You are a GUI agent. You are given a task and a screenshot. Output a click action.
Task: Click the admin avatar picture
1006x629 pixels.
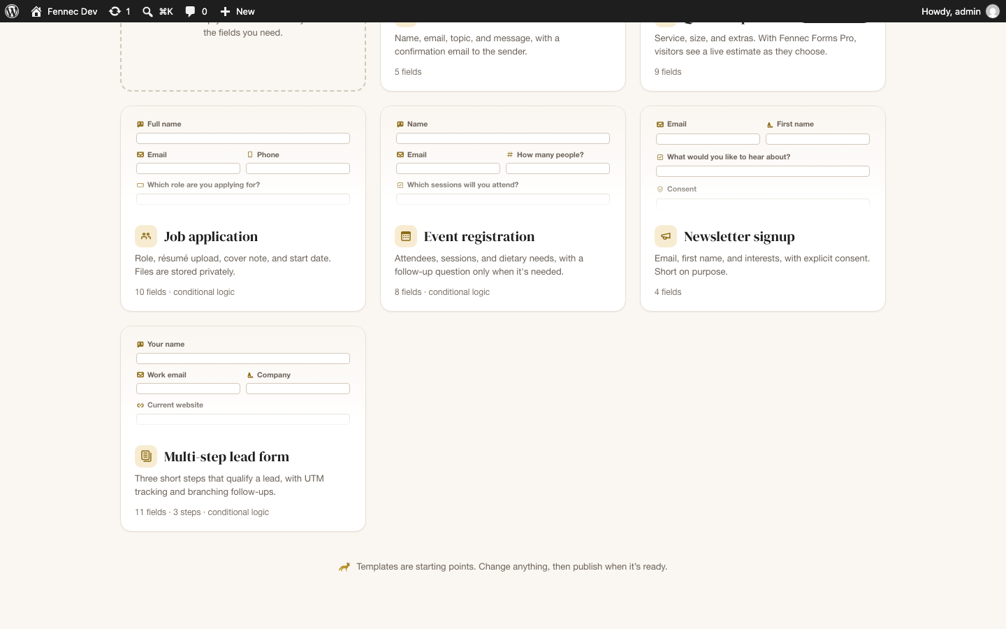tap(993, 11)
